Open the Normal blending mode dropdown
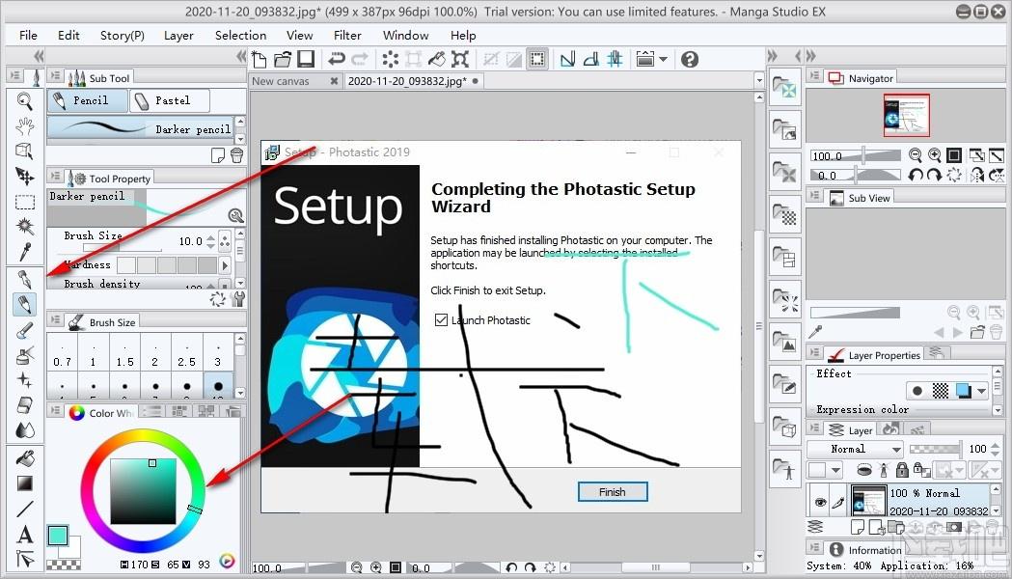Viewport: 1012px width, 579px height. tap(857, 449)
